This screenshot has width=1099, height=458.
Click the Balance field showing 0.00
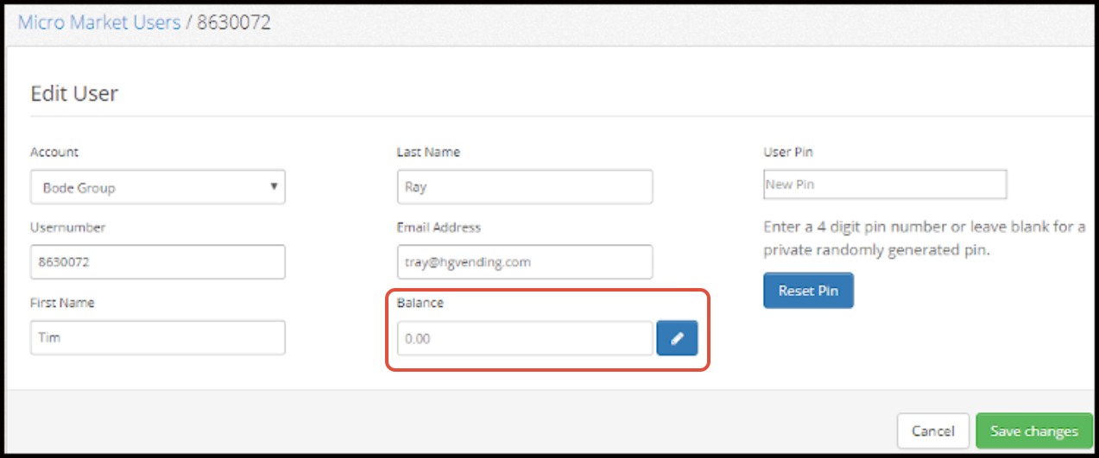(x=525, y=338)
